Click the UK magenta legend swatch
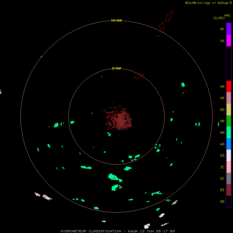 click(229, 41)
